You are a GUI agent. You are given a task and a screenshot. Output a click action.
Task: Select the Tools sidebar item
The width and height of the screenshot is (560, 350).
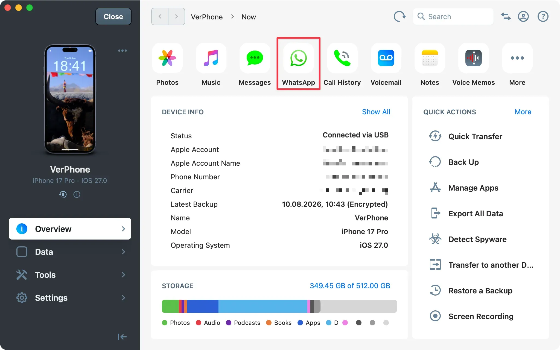pyautogui.click(x=70, y=275)
